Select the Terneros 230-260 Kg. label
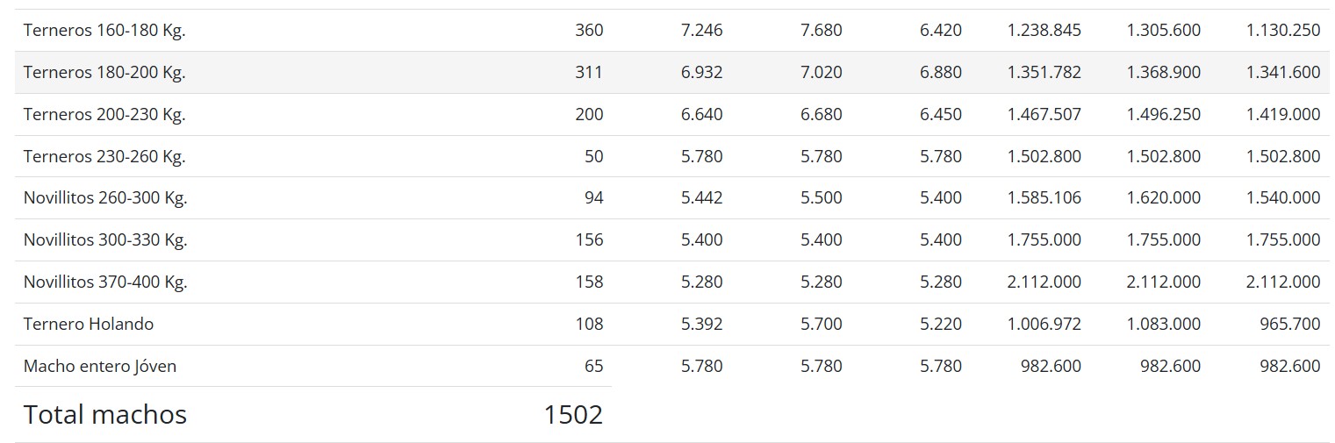Image resolution: width=1335 pixels, height=443 pixels. coord(104,157)
